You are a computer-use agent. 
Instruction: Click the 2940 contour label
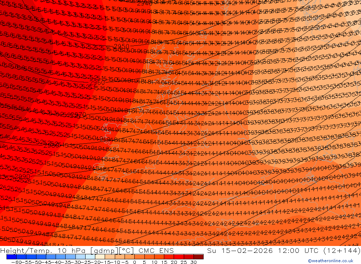(145, 4)
